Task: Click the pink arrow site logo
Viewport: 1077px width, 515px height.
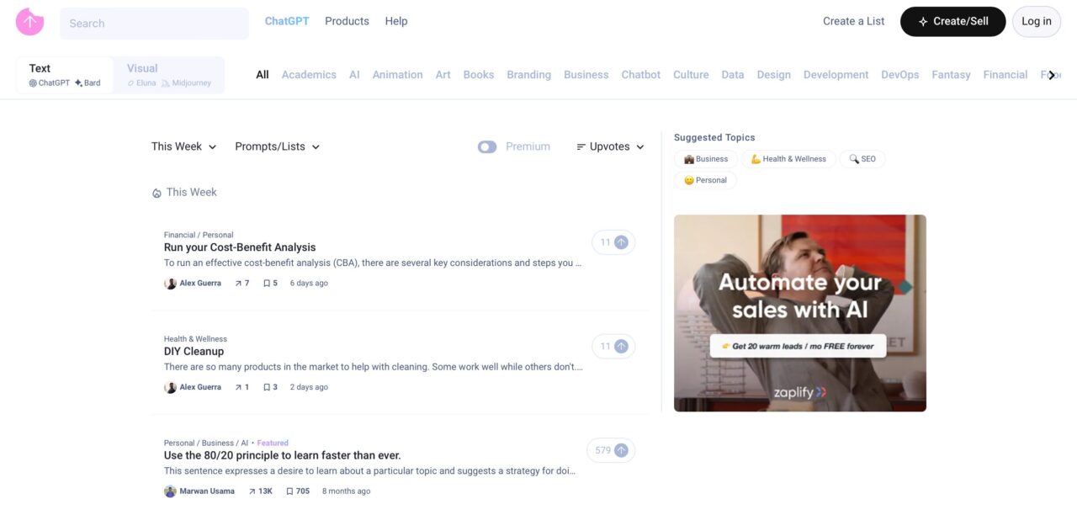Action: point(29,22)
